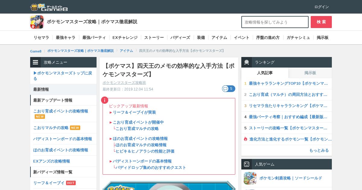Open 序盤の進め方 in the navigation bar
Image resolution: width=362 pixels, height=190 pixels.
(x=268, y=38)
